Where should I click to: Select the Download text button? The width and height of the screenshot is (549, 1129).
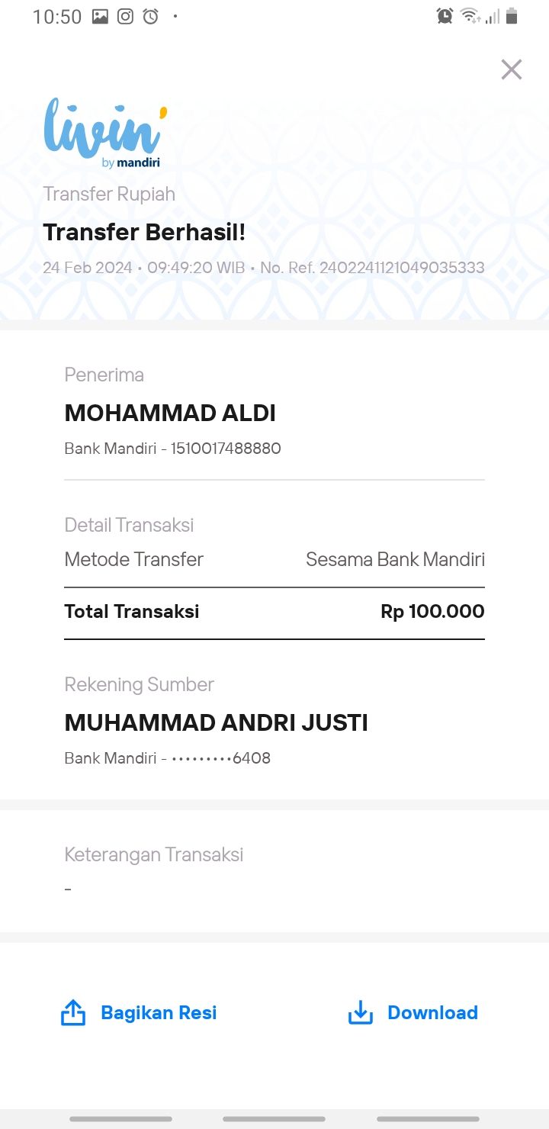coord(432,1012)
